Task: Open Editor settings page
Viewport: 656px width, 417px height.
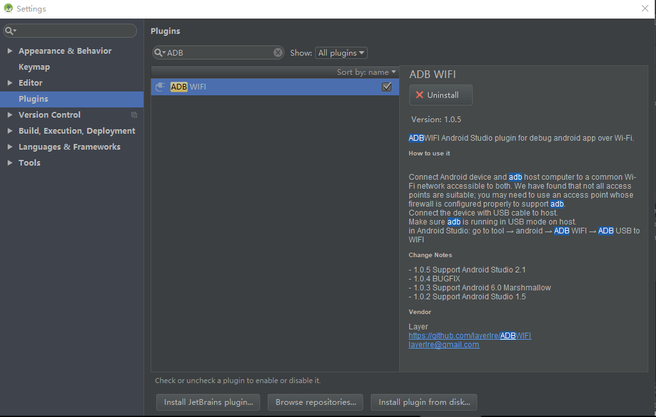Action: [x=31, y=83]
